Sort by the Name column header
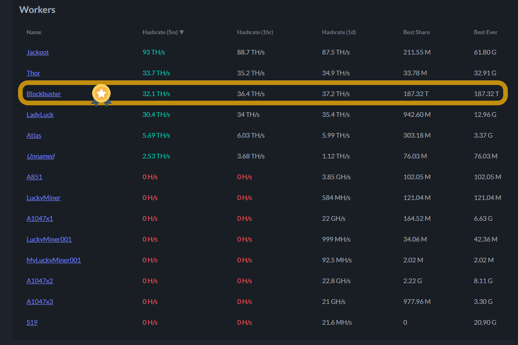The height and width of the screenshot is (345, 518). pos(34,32)
